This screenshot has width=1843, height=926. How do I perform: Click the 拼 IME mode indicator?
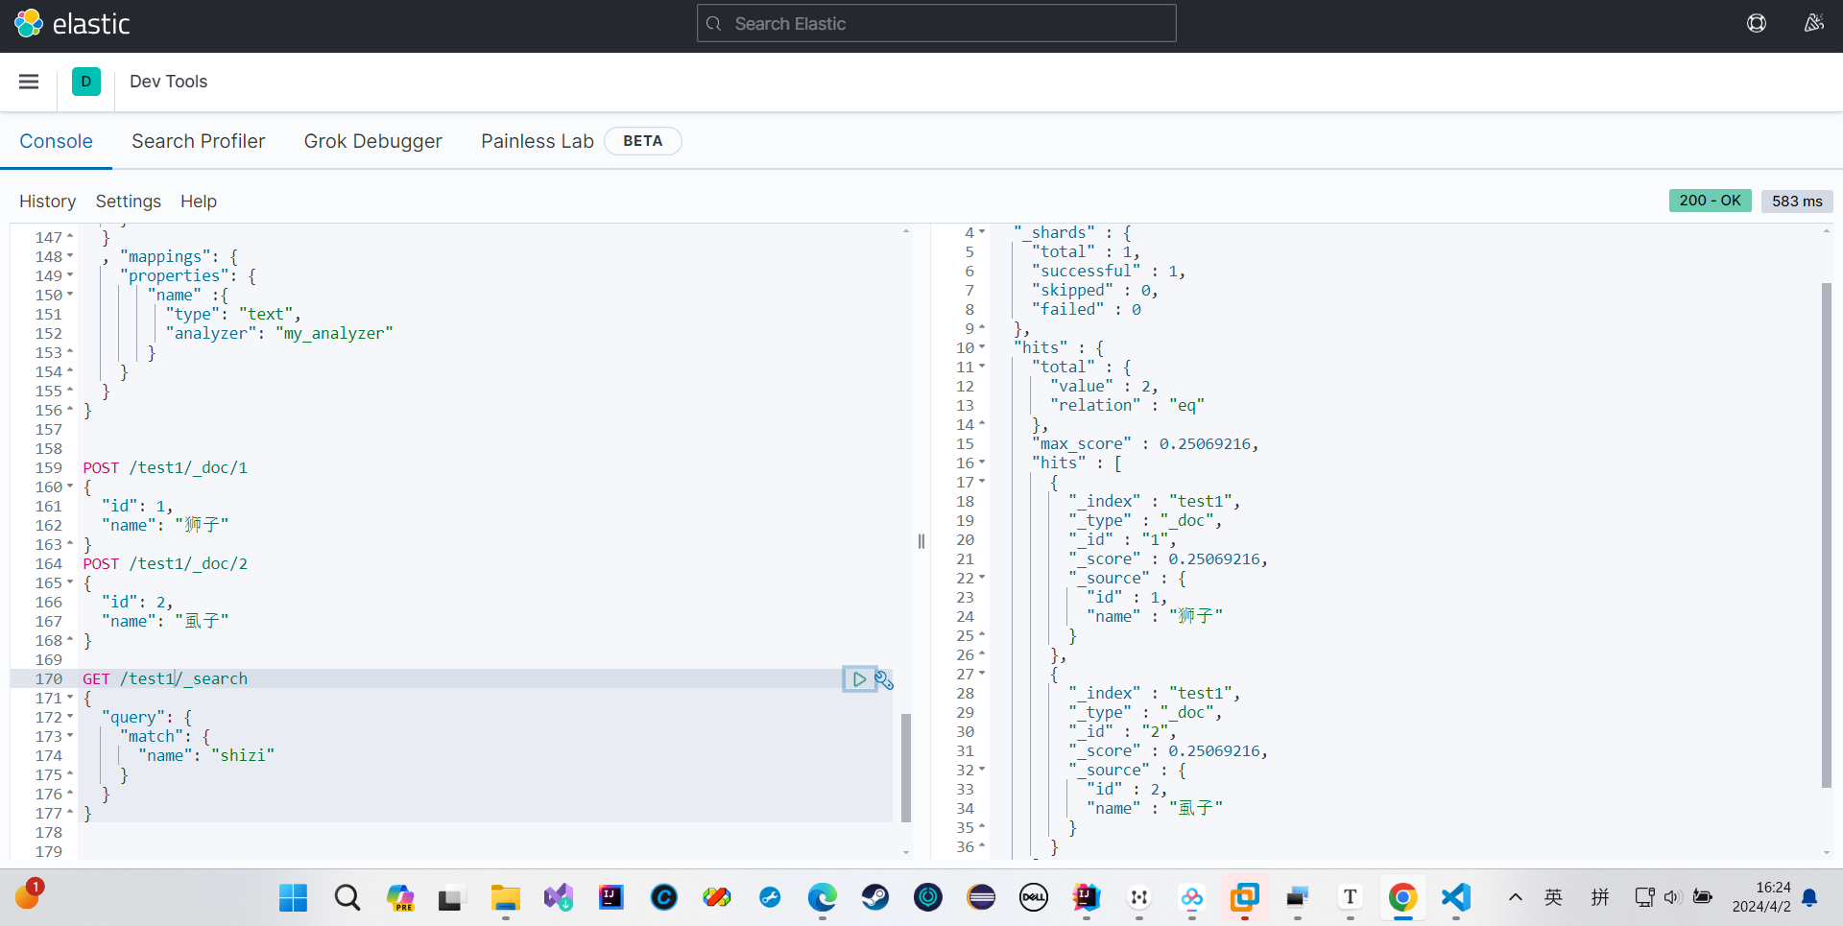tap(1599, 898)
